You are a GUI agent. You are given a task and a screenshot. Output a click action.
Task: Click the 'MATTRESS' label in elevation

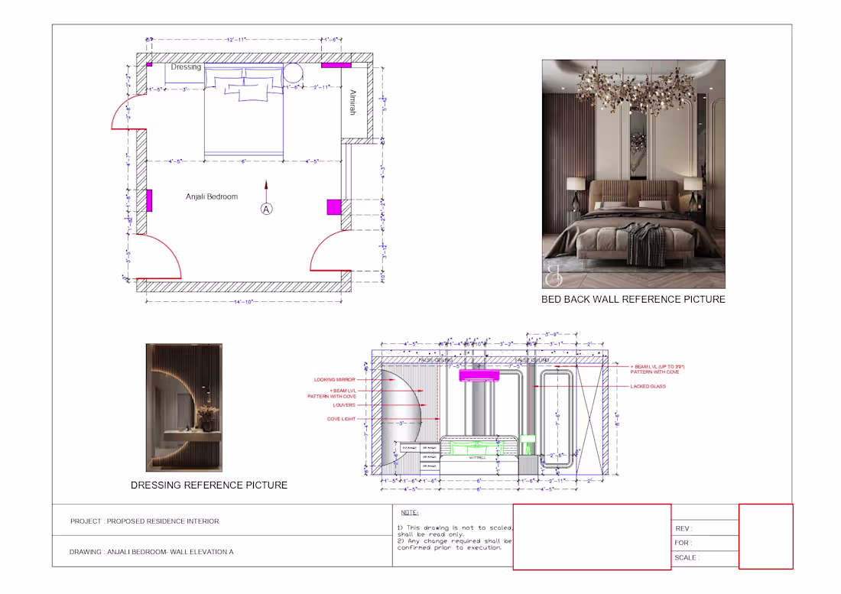477,458
